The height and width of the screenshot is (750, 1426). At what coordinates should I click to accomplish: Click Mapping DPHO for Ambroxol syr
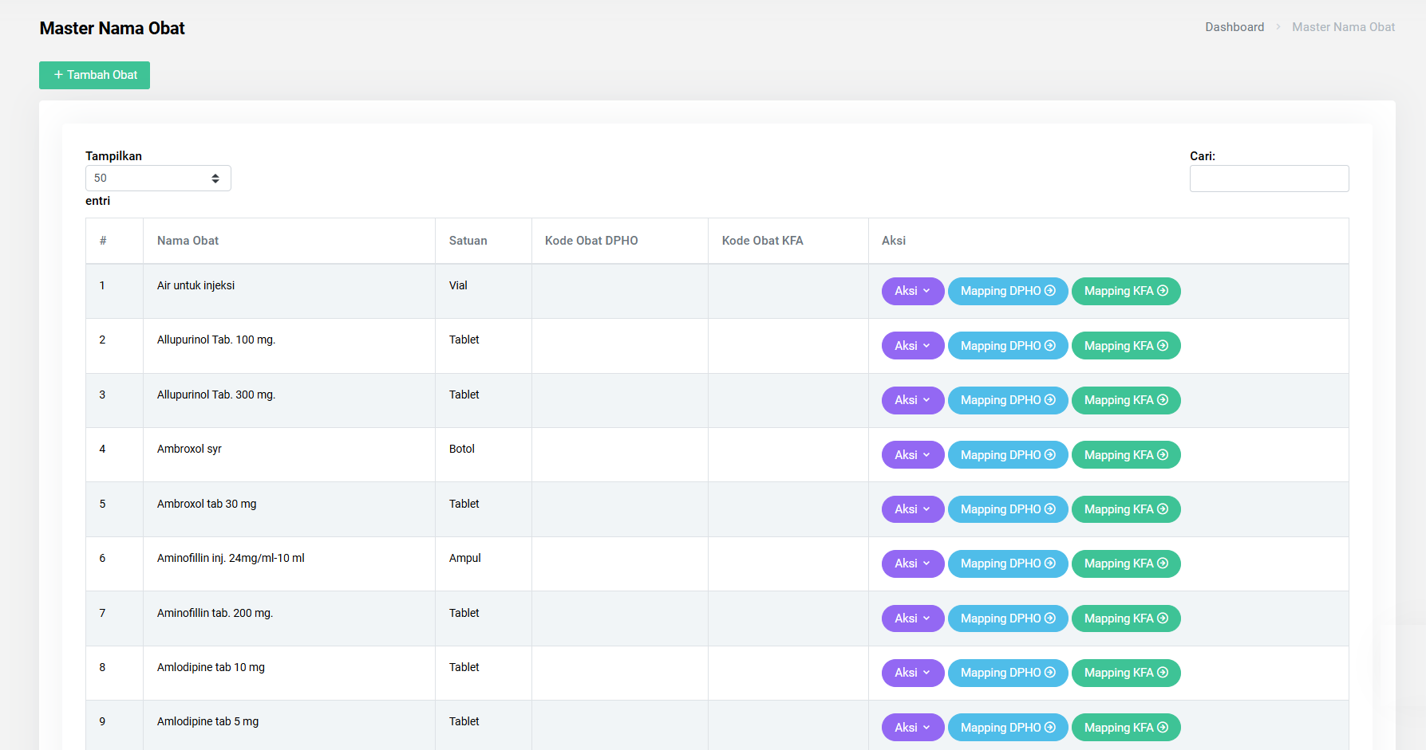point(1008,455)
